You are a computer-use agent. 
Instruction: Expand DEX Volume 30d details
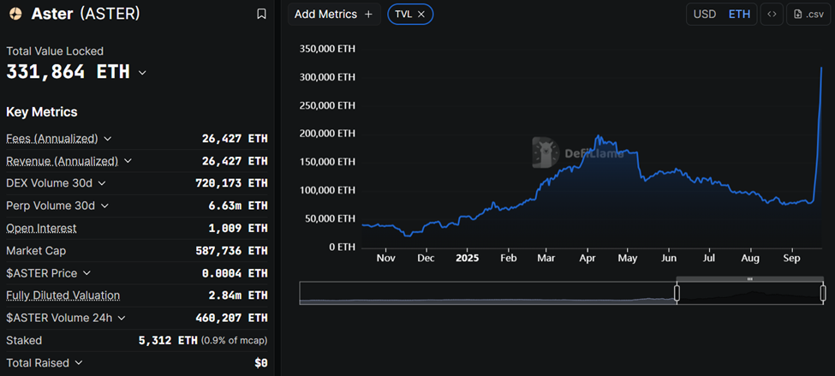tap(102, 183)
